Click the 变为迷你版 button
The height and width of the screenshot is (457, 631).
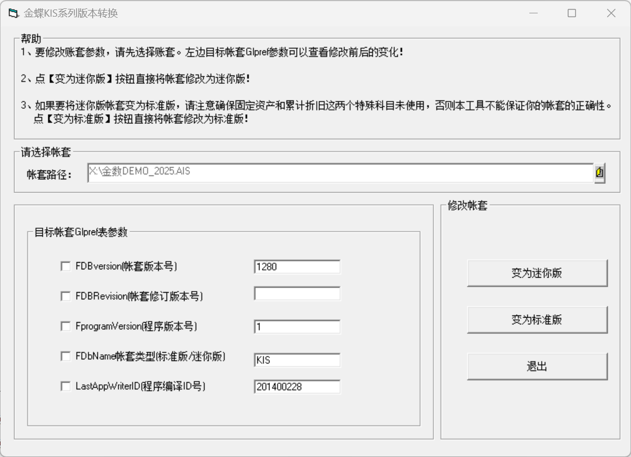pyautogui.click(x=537, y=273)
